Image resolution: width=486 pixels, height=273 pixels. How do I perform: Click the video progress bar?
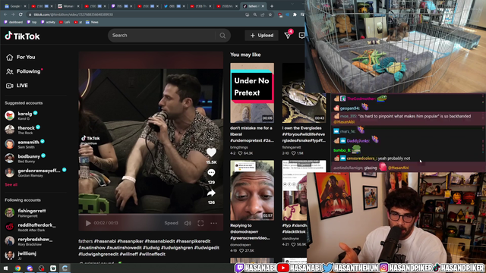click(150, 214)
